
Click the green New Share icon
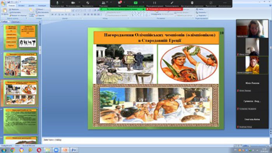[x=136, y=3]
